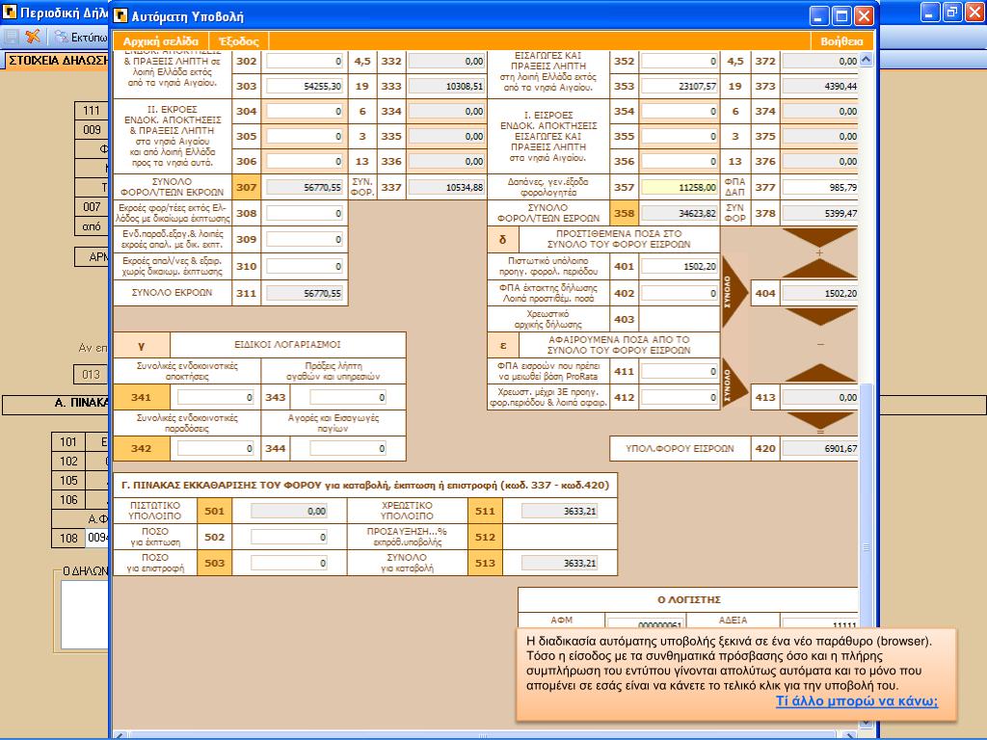Focus the code 305 input field
The image size is (987, 740).
point(305,137)
